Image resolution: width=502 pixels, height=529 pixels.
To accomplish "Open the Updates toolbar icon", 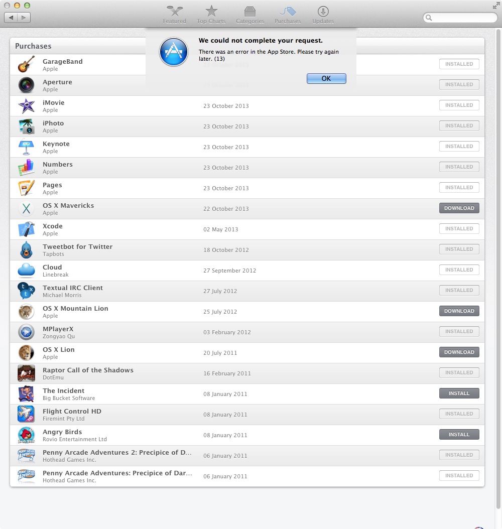I will [323, 12].
